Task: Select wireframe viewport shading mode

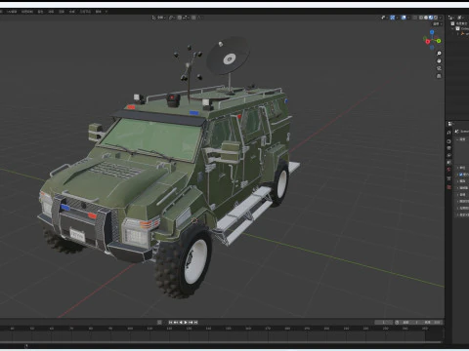Action: [x=421, y=18]
